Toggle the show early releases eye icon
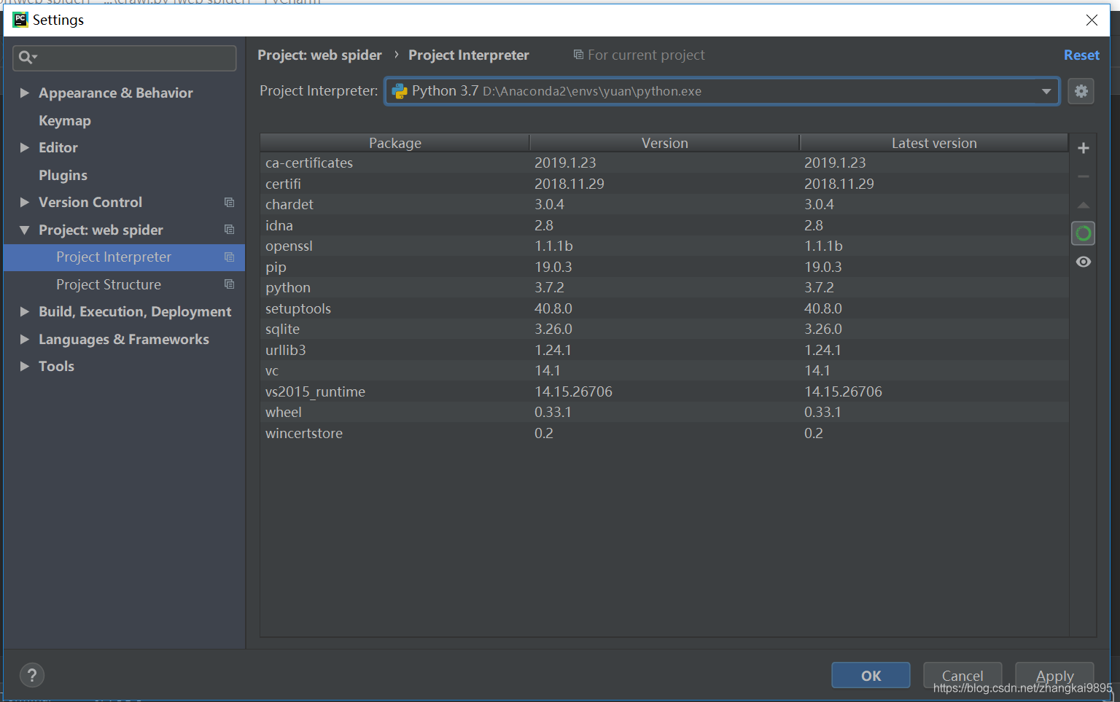The height and width of the screenshot is (702, 1120). (x=1084, y=262)
